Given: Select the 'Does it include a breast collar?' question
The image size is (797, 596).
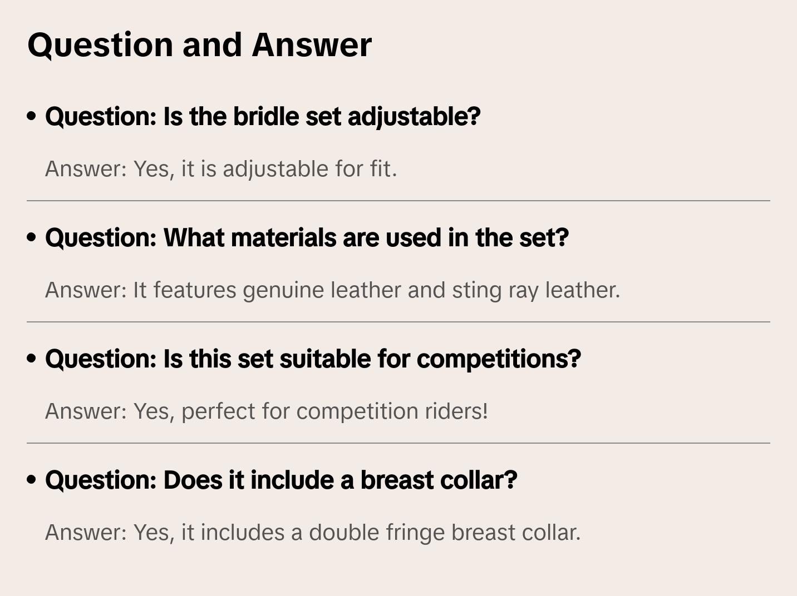Looking at the screenshot, I should (281, 480).
